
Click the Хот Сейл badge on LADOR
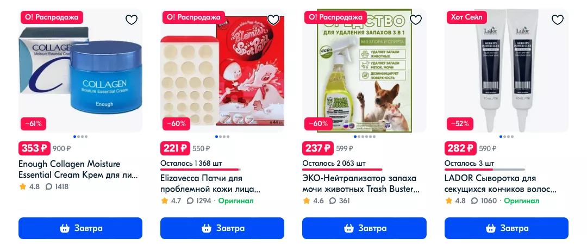click(x=466, y=17)
